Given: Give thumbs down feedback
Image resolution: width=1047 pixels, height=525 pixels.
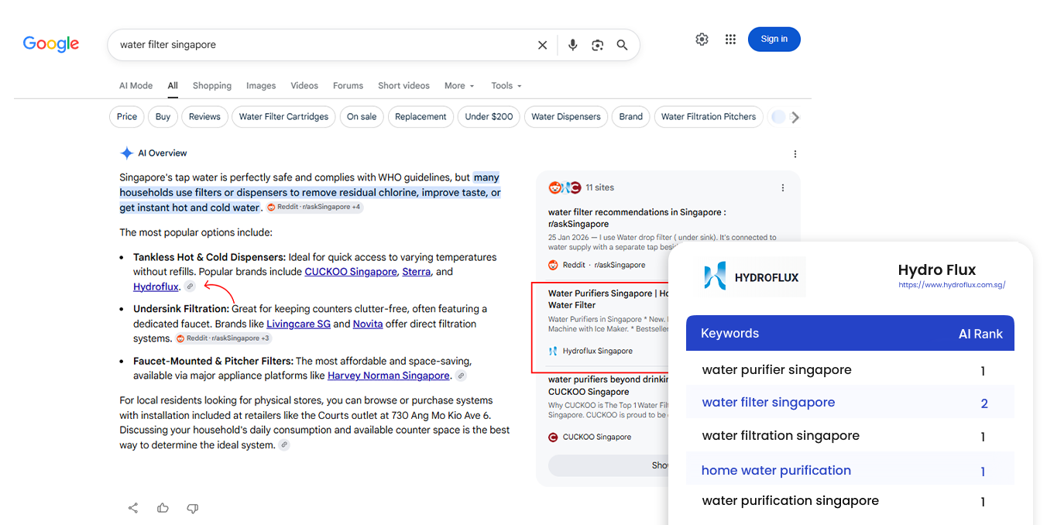Looking at the screenshot, I should pos(193,508).
